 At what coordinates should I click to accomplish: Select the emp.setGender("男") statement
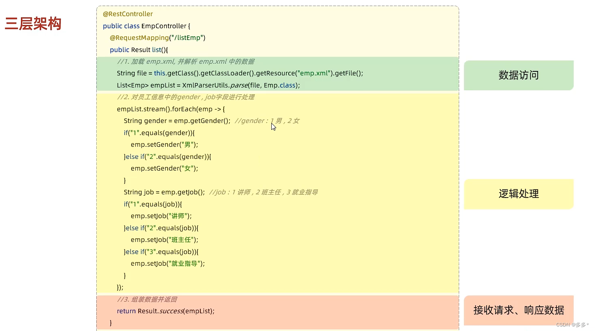point(164,144)
